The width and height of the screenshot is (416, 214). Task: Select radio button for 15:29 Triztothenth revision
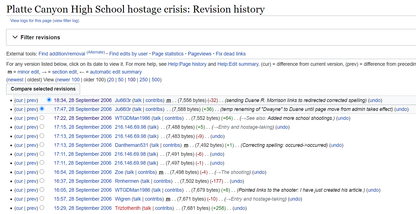coord(42,207)
